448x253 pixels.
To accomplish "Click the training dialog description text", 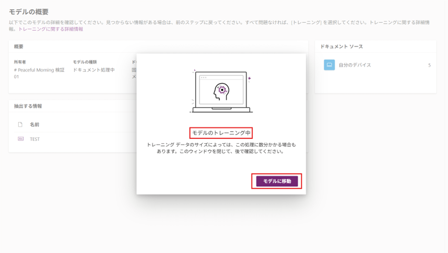I will [x=221, y=148].
